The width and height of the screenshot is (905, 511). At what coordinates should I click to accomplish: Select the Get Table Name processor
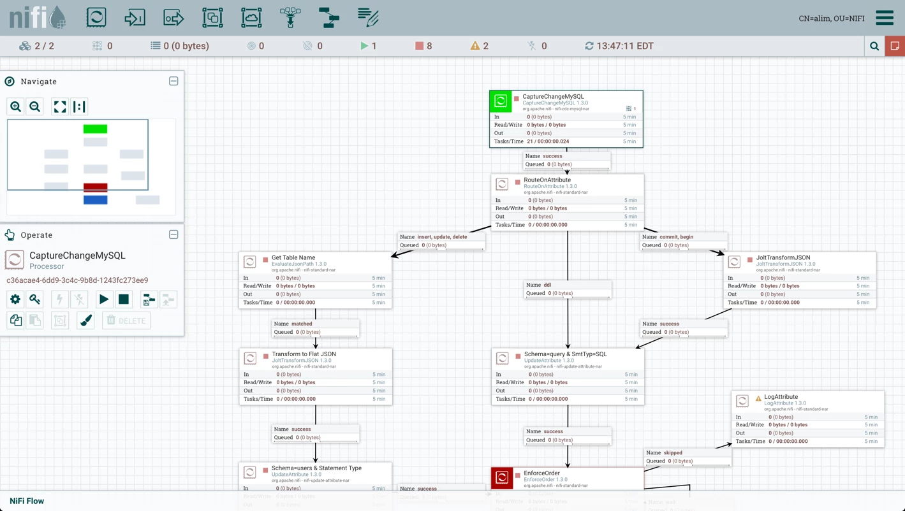coord(316,280)
